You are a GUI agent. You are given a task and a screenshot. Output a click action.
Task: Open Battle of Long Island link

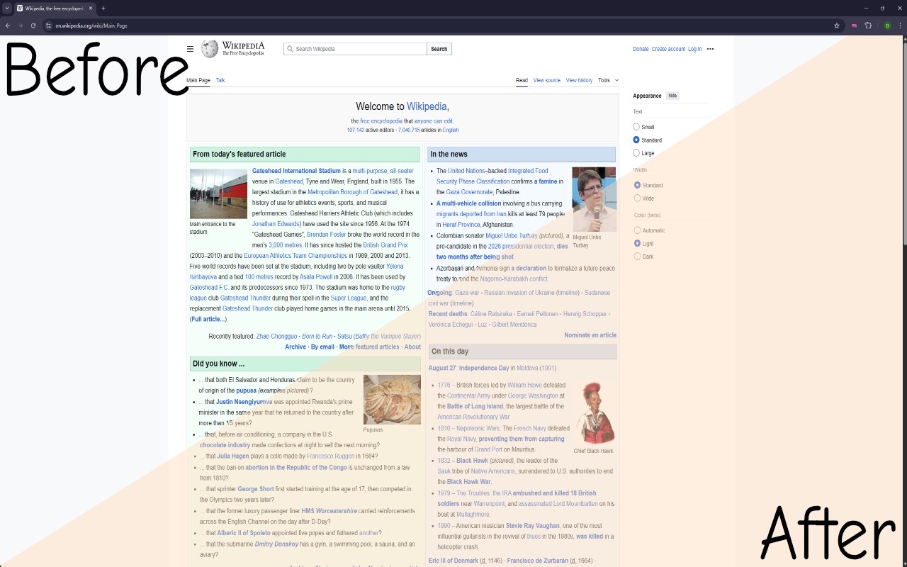pos(475,407)
